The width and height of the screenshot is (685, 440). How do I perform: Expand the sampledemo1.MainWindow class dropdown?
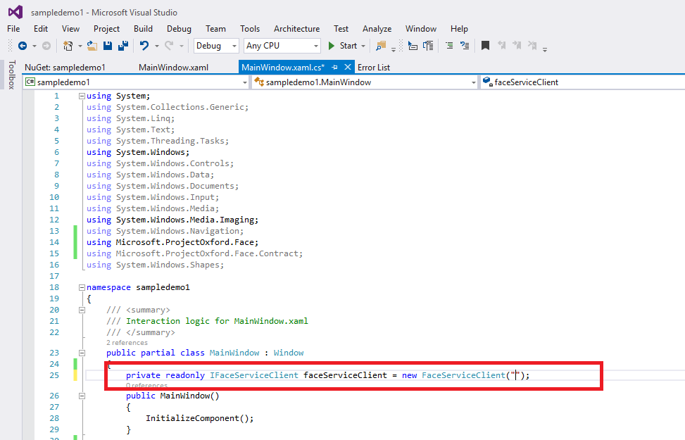tap(474, 82)
